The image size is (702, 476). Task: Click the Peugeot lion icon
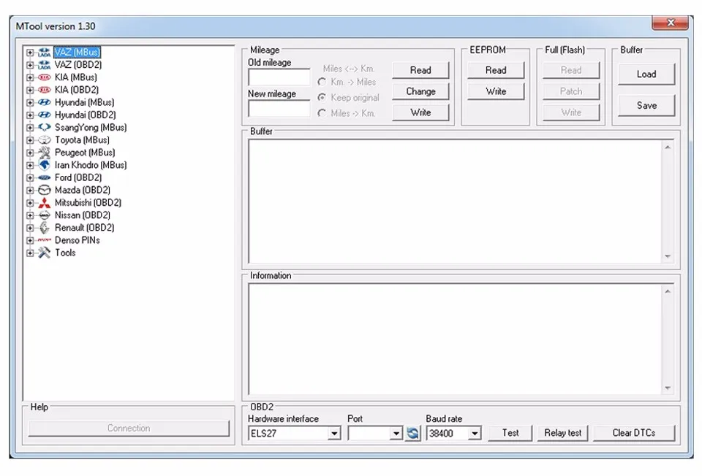44,153
